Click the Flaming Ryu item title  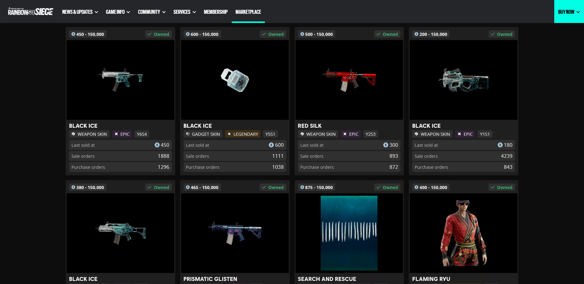(431, 279)
